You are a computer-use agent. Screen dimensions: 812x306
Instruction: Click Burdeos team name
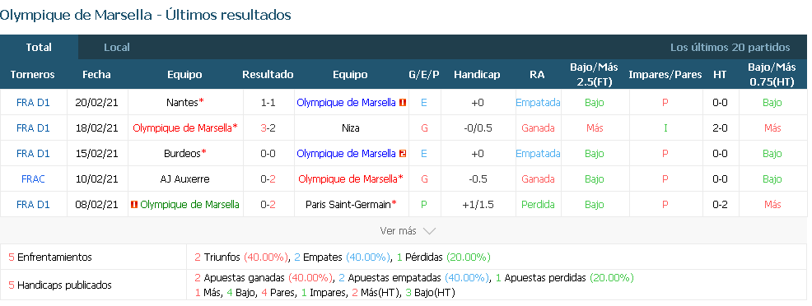click(182, 154)
